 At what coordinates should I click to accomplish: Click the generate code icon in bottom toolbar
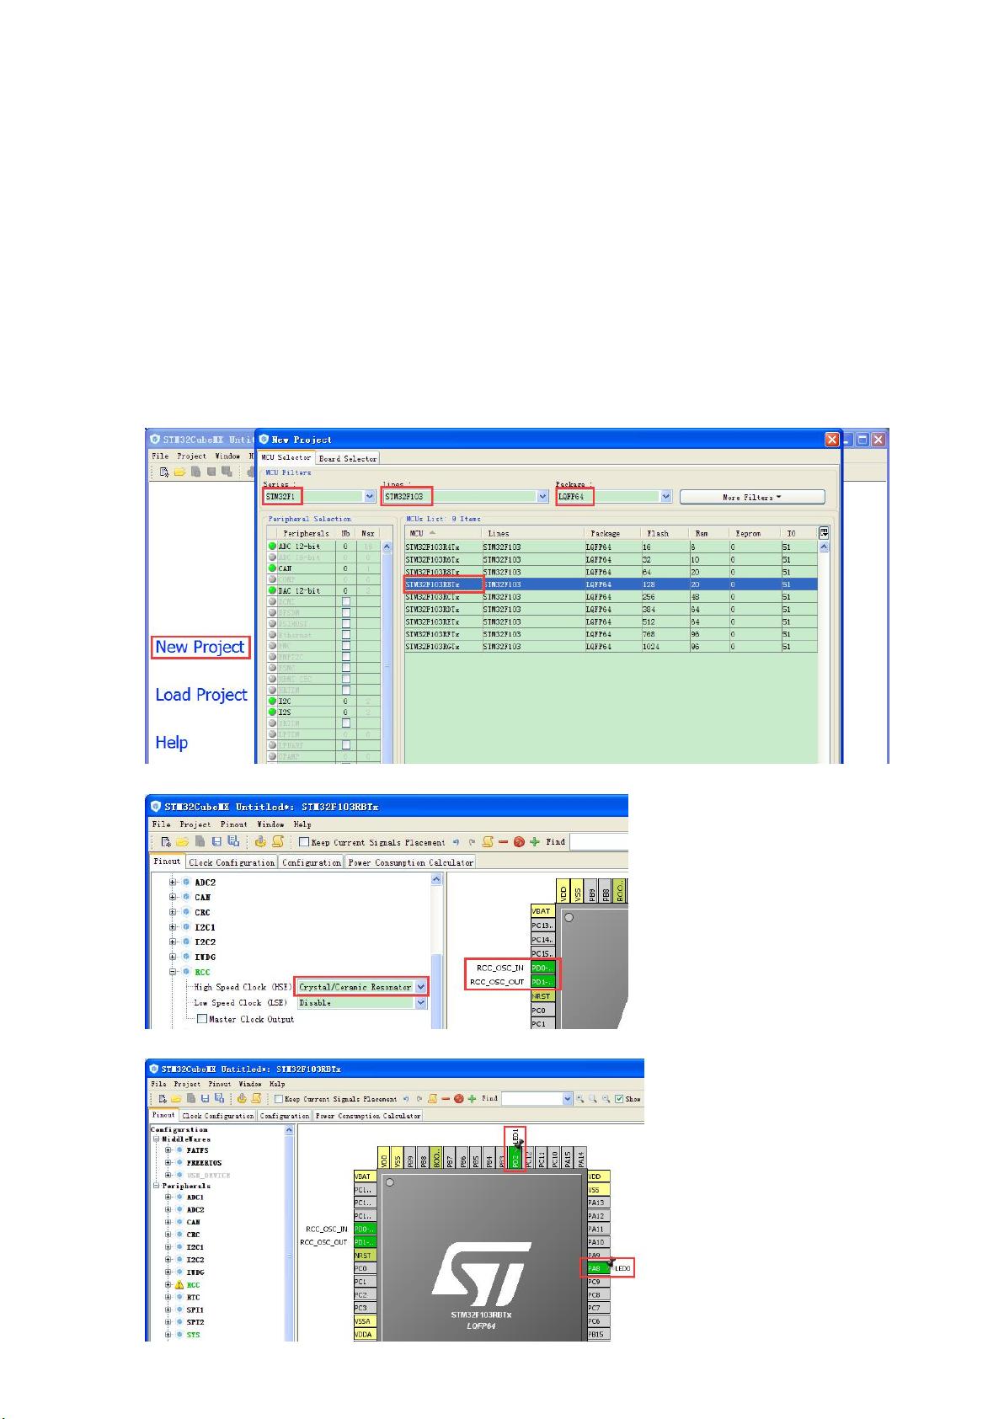[x=241, y=1098]
